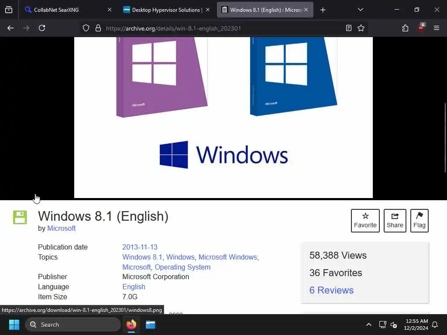Click the Windows 8.1 box art image

coord(223,117)
